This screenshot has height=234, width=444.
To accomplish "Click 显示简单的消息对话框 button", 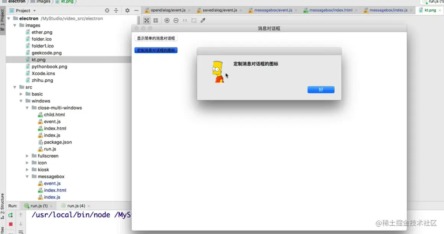I will click(x=156, y=38).
